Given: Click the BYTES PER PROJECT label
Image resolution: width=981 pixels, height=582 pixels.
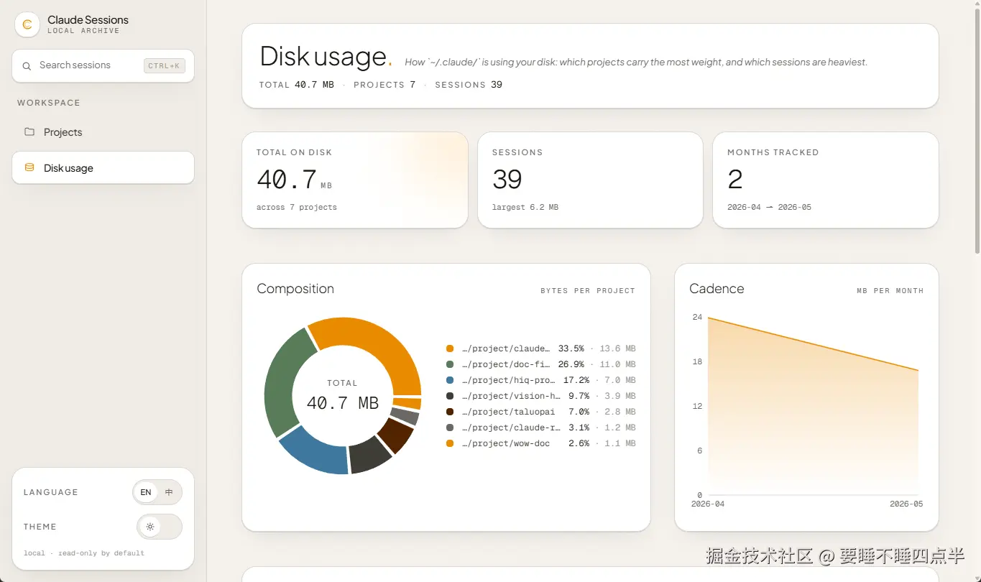Looking at the screenshot, I should pos(588,291).
